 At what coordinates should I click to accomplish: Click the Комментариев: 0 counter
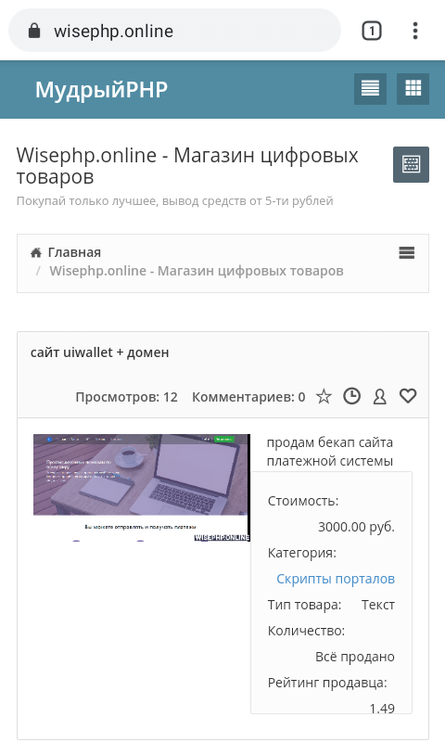coord(248,397)
